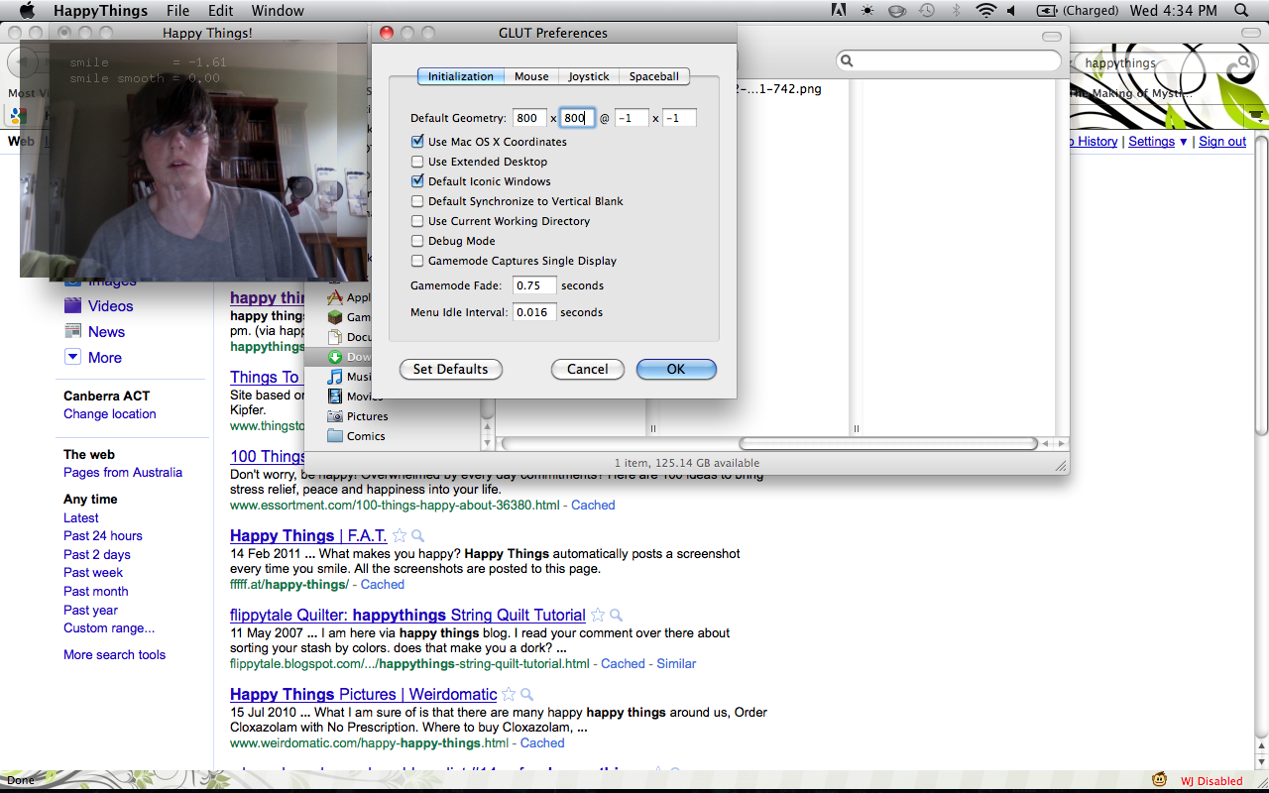
Task: Star the Happy Things F.A.T. result
Action: [x=400, y=536]
